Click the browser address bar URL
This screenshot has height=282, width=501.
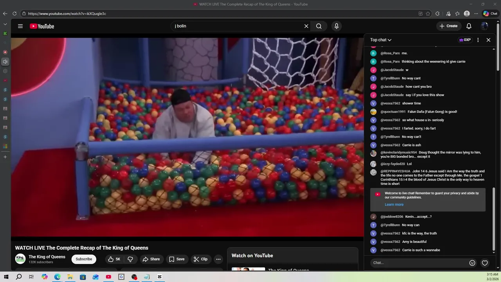pyautogui.click(x=67, y=14)
